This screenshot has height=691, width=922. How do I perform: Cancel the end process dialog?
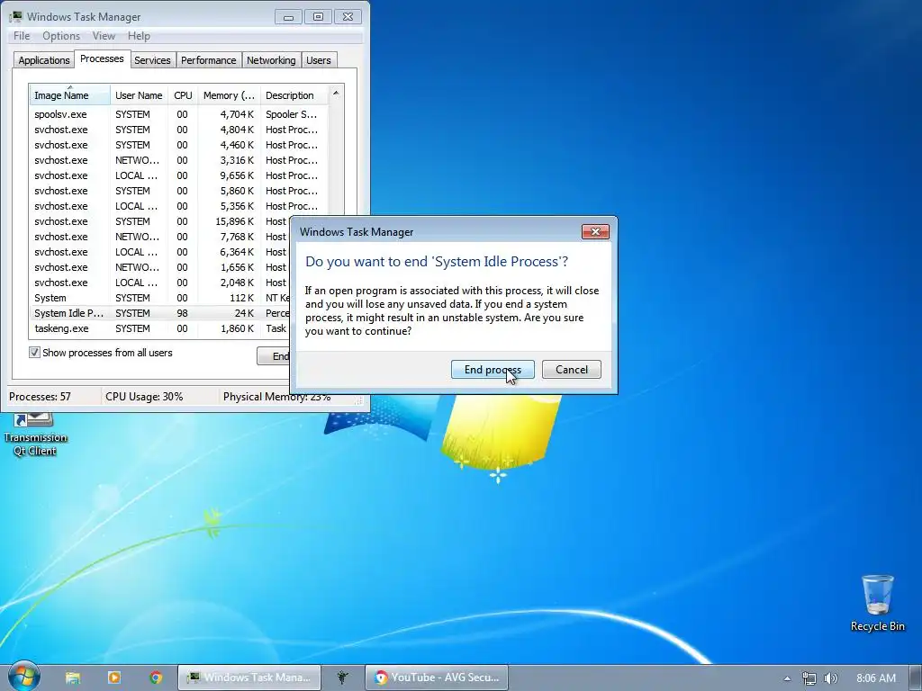[x=571, y=369]
